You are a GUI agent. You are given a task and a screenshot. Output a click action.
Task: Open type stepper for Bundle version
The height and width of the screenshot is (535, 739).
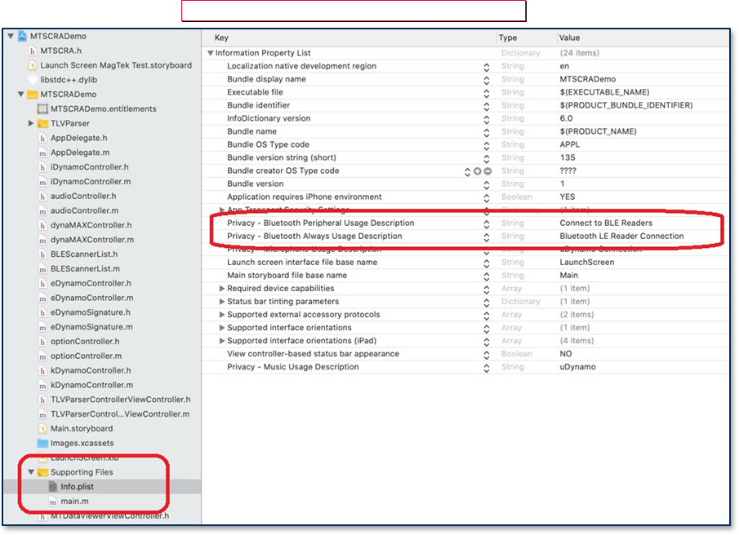tap(487, 185)
